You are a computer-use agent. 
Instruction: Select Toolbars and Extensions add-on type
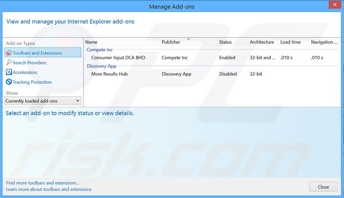click(x=43, y=53)
